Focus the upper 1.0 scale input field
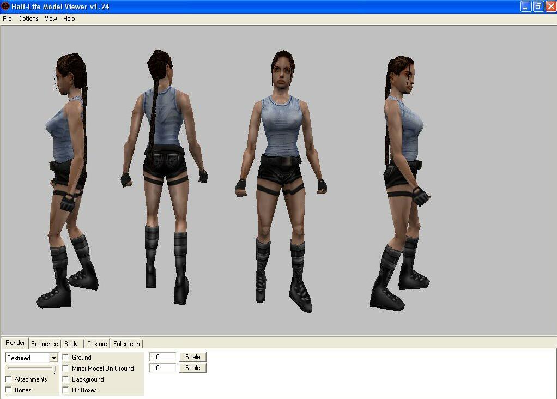The width and height of the screenshot is (557, 399). tap(162, 356)
